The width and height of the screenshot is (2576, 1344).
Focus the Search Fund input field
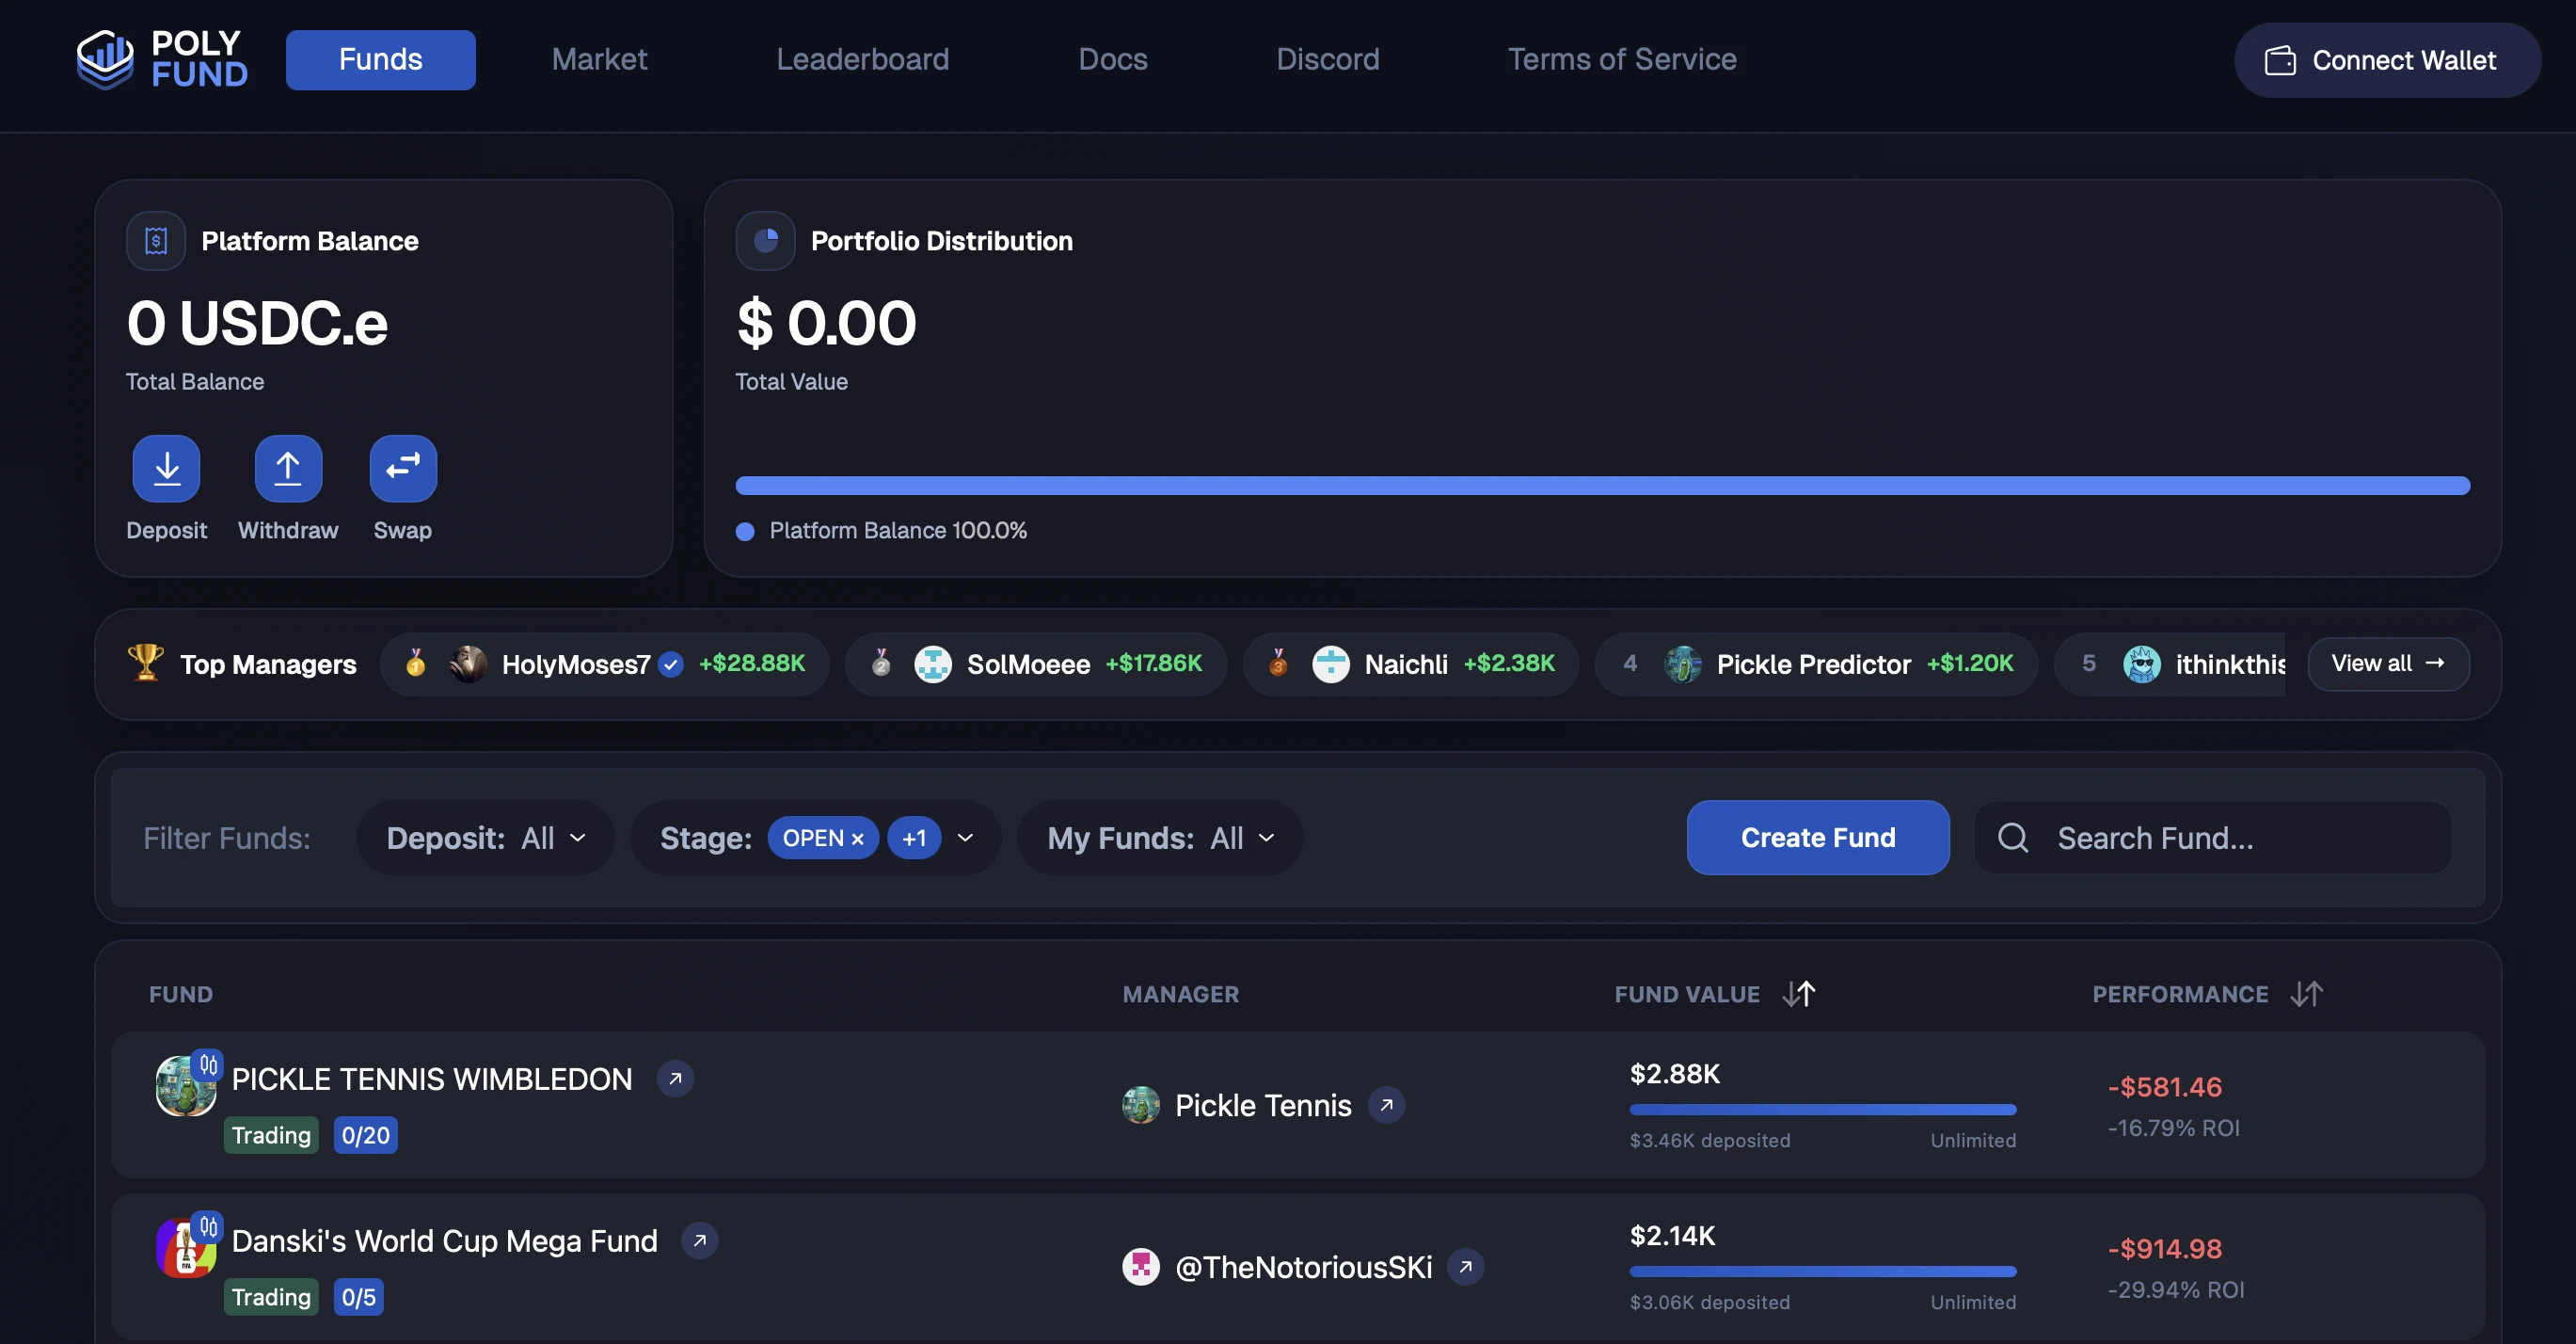coord(2212,838)
